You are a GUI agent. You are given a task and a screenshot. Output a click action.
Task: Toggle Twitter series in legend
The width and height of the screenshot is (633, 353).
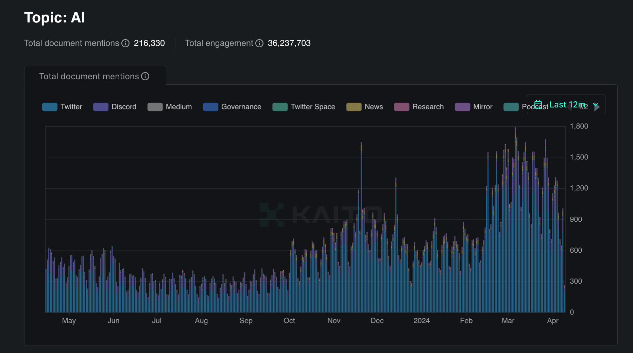tap(62, 107)
